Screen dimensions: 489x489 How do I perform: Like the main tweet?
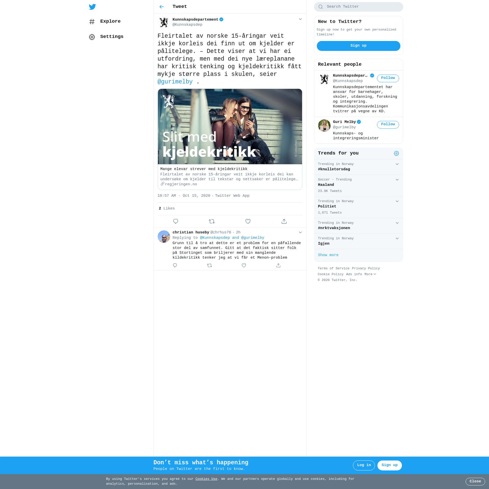pyautogui.click(x=248, y=221)
